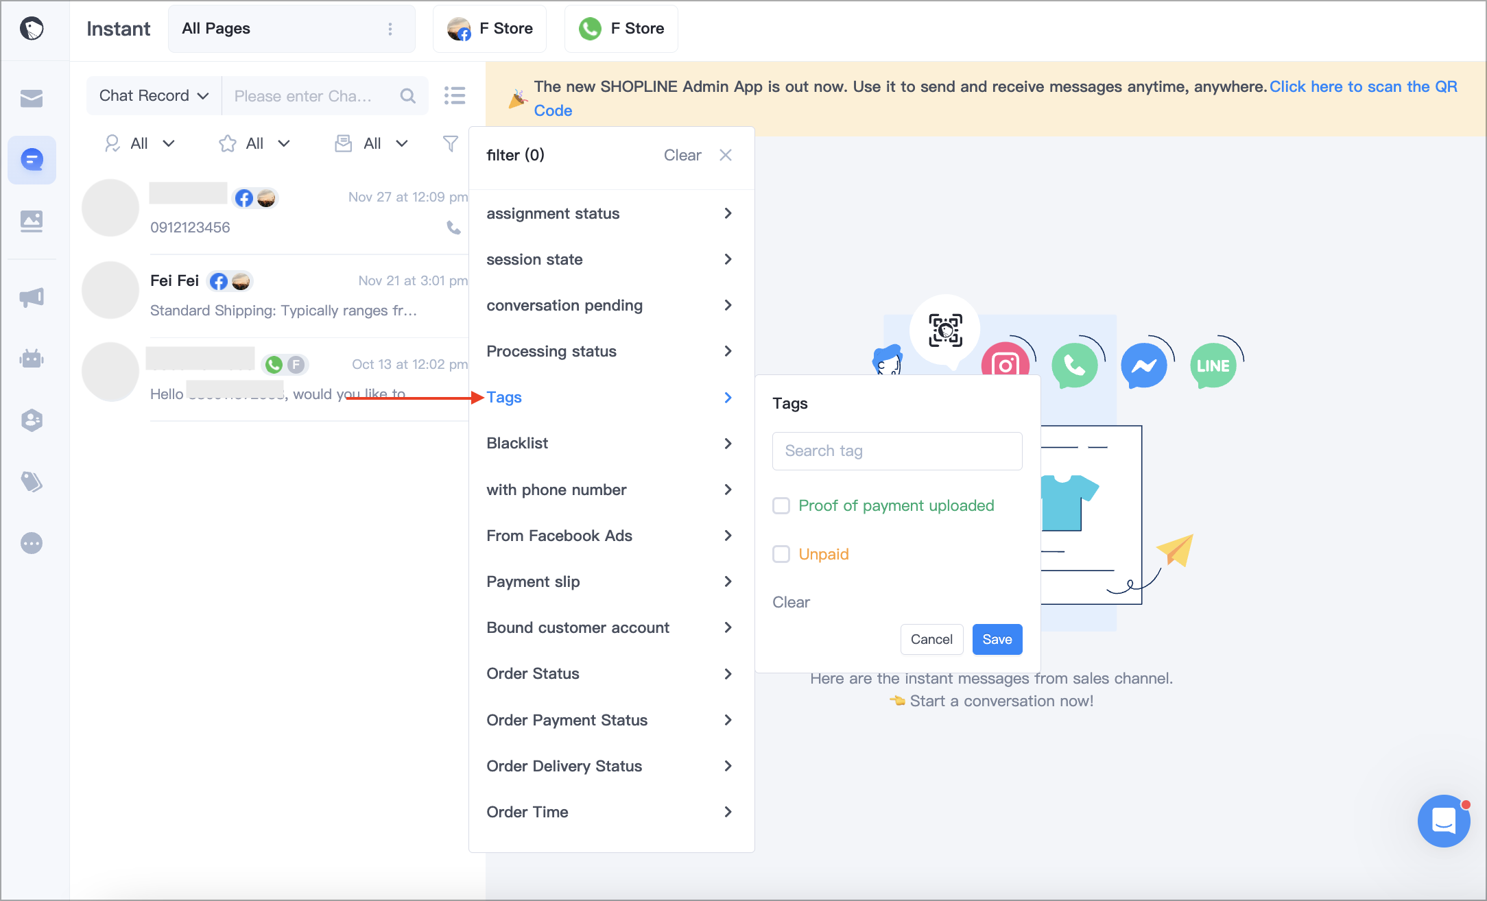The image size is (1487, 901).
Task: Select the Tags filter option
Action: coord(610,397)
